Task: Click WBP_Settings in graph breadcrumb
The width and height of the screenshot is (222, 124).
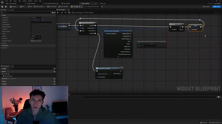Action: [77, 12]
